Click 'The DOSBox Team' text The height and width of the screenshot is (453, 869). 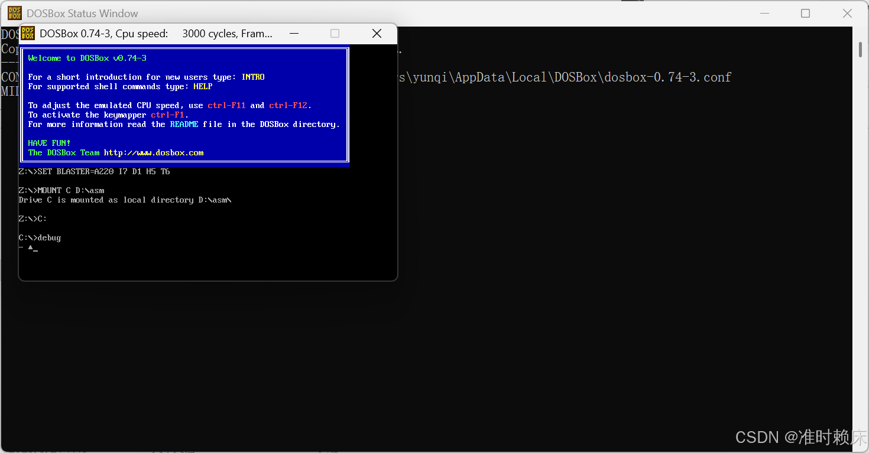(63, 152)
